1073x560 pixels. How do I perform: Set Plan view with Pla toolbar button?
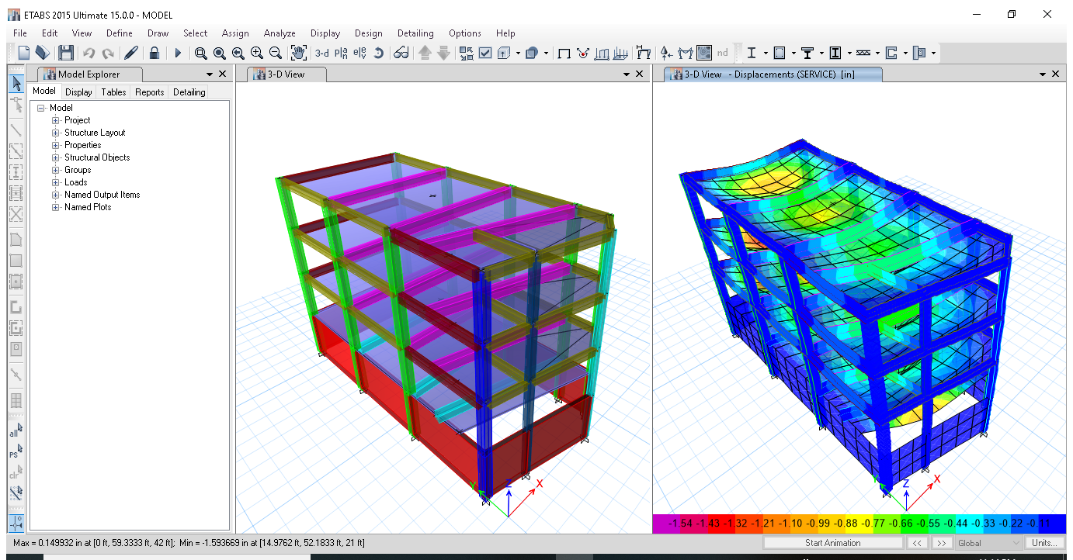coord(341,53)
